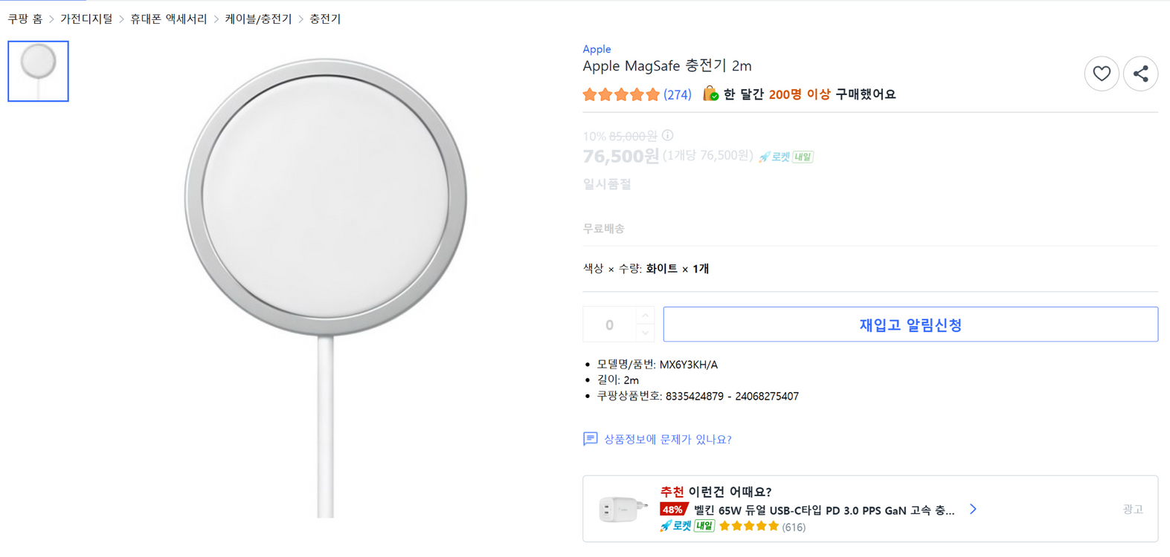Image resolution: width=1170 pixels, height=557 pixels.
Task: Click the Apple brand link
Action: [597, 49]
